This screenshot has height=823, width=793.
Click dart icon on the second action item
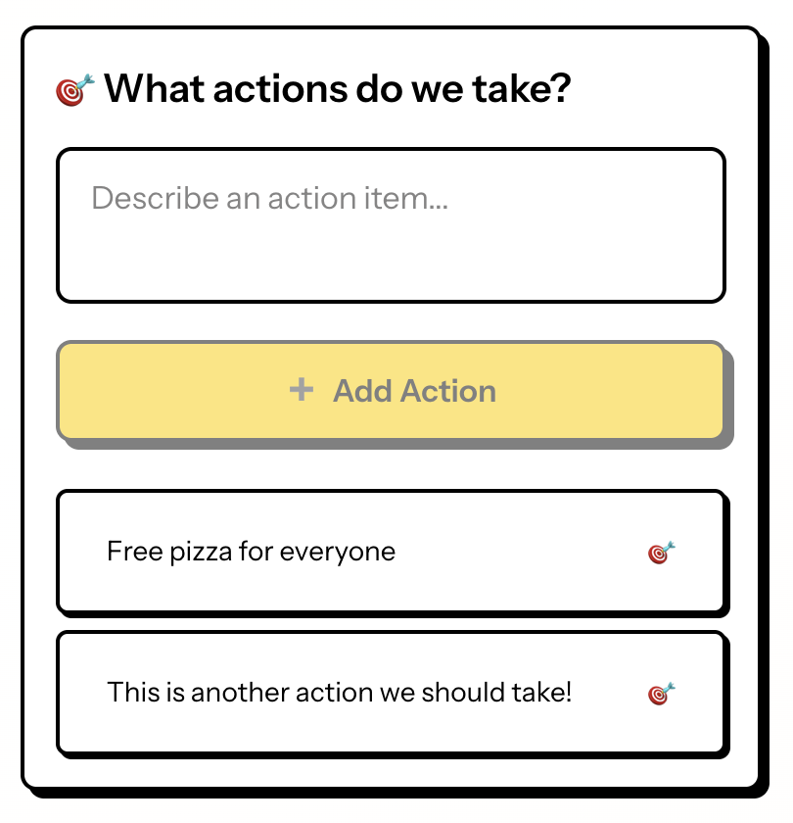662,694
